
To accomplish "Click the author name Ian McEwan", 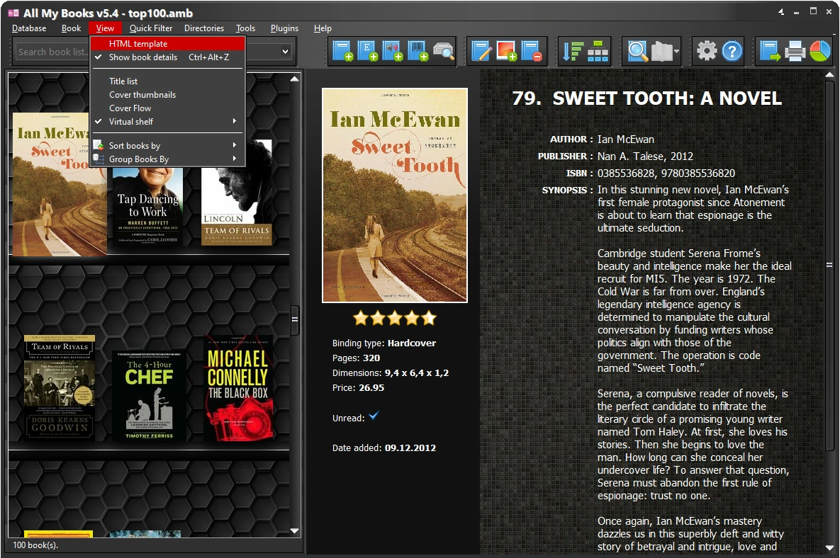I will [626, 139].
